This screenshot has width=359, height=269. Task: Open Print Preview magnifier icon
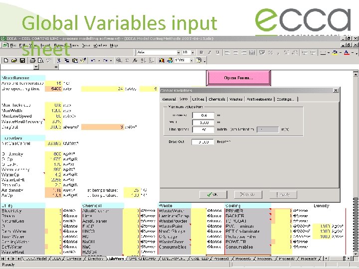pos(40,60)
